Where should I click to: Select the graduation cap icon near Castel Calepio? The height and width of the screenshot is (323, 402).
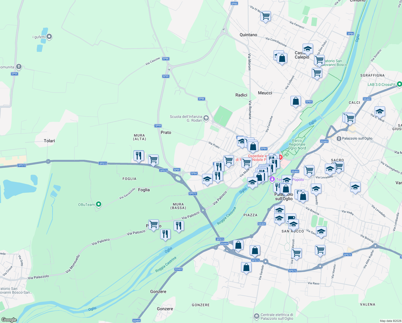click(308, 49)
